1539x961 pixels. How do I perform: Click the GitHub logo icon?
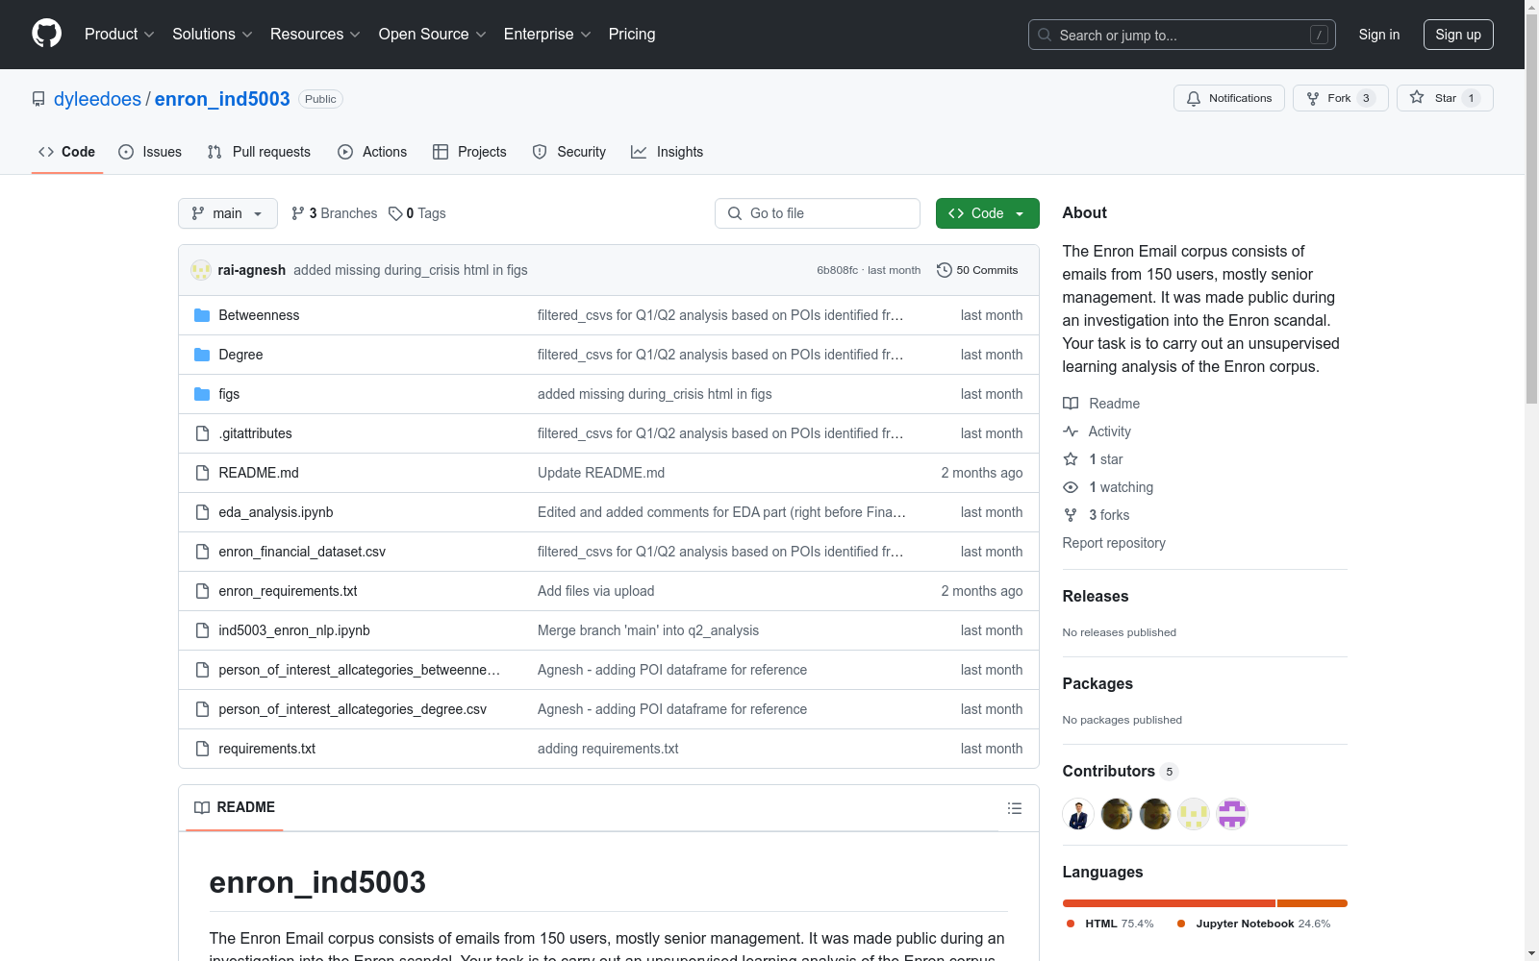46,34
